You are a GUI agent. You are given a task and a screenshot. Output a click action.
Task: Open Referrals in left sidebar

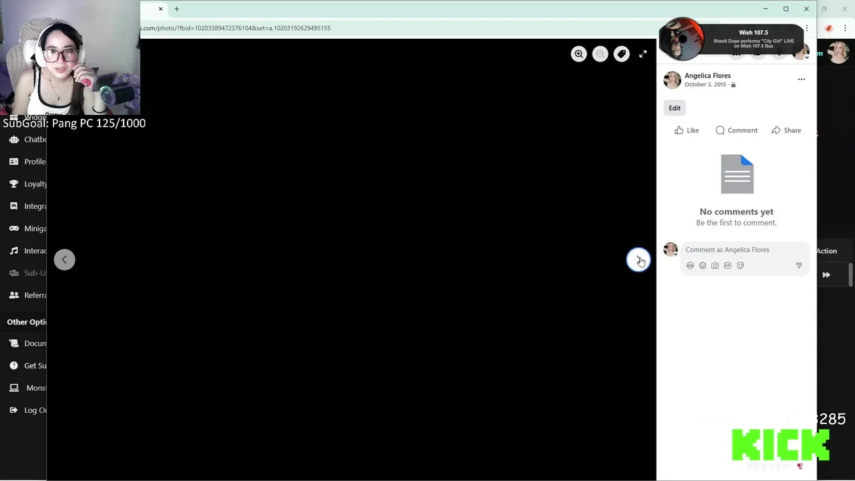click(x=28, y=295)
